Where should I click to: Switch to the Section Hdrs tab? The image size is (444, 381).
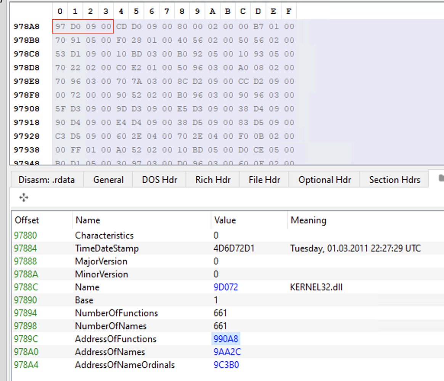coord(394,179)
